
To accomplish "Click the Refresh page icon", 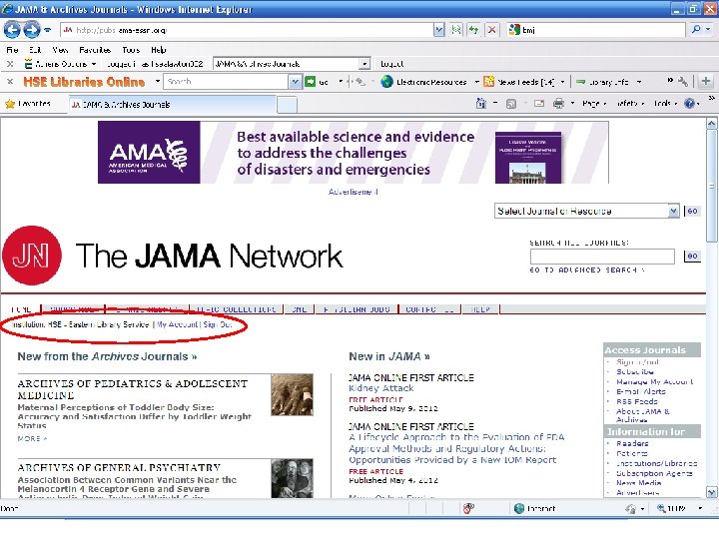I will tap(473, 30).
